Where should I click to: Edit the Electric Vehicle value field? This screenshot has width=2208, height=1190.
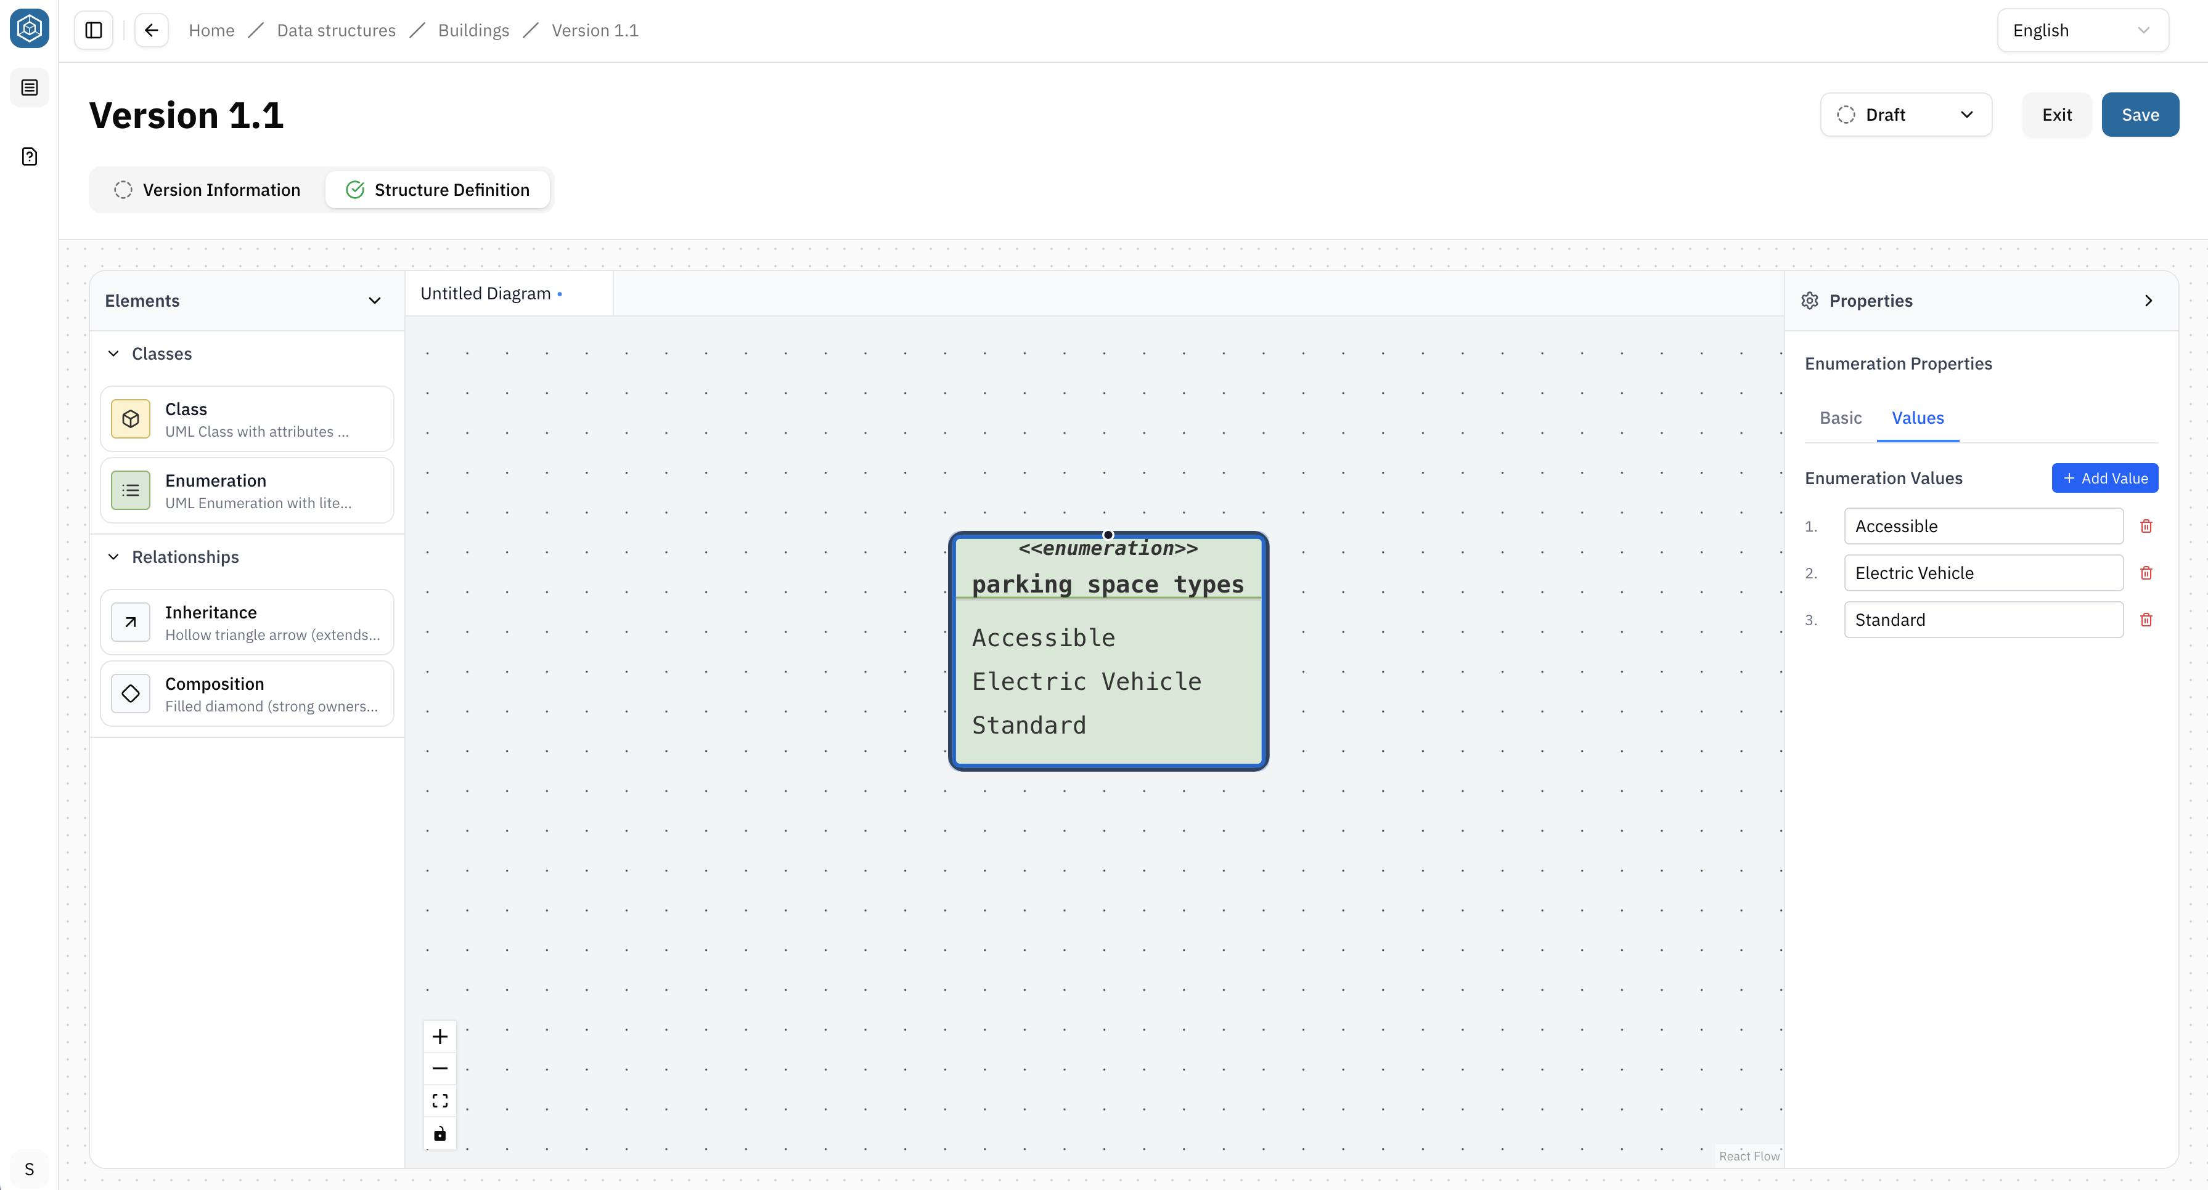(x=1984, y=573)
